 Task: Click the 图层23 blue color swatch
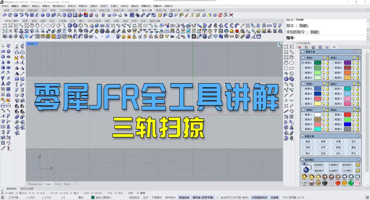(x=347, y=124)
